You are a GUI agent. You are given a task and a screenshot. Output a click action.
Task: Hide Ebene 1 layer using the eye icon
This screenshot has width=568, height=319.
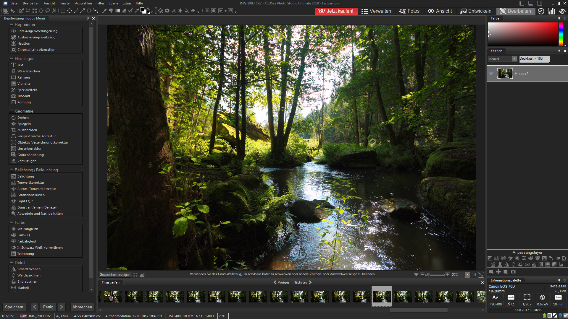pyautogui.click(x=491, y=73)
